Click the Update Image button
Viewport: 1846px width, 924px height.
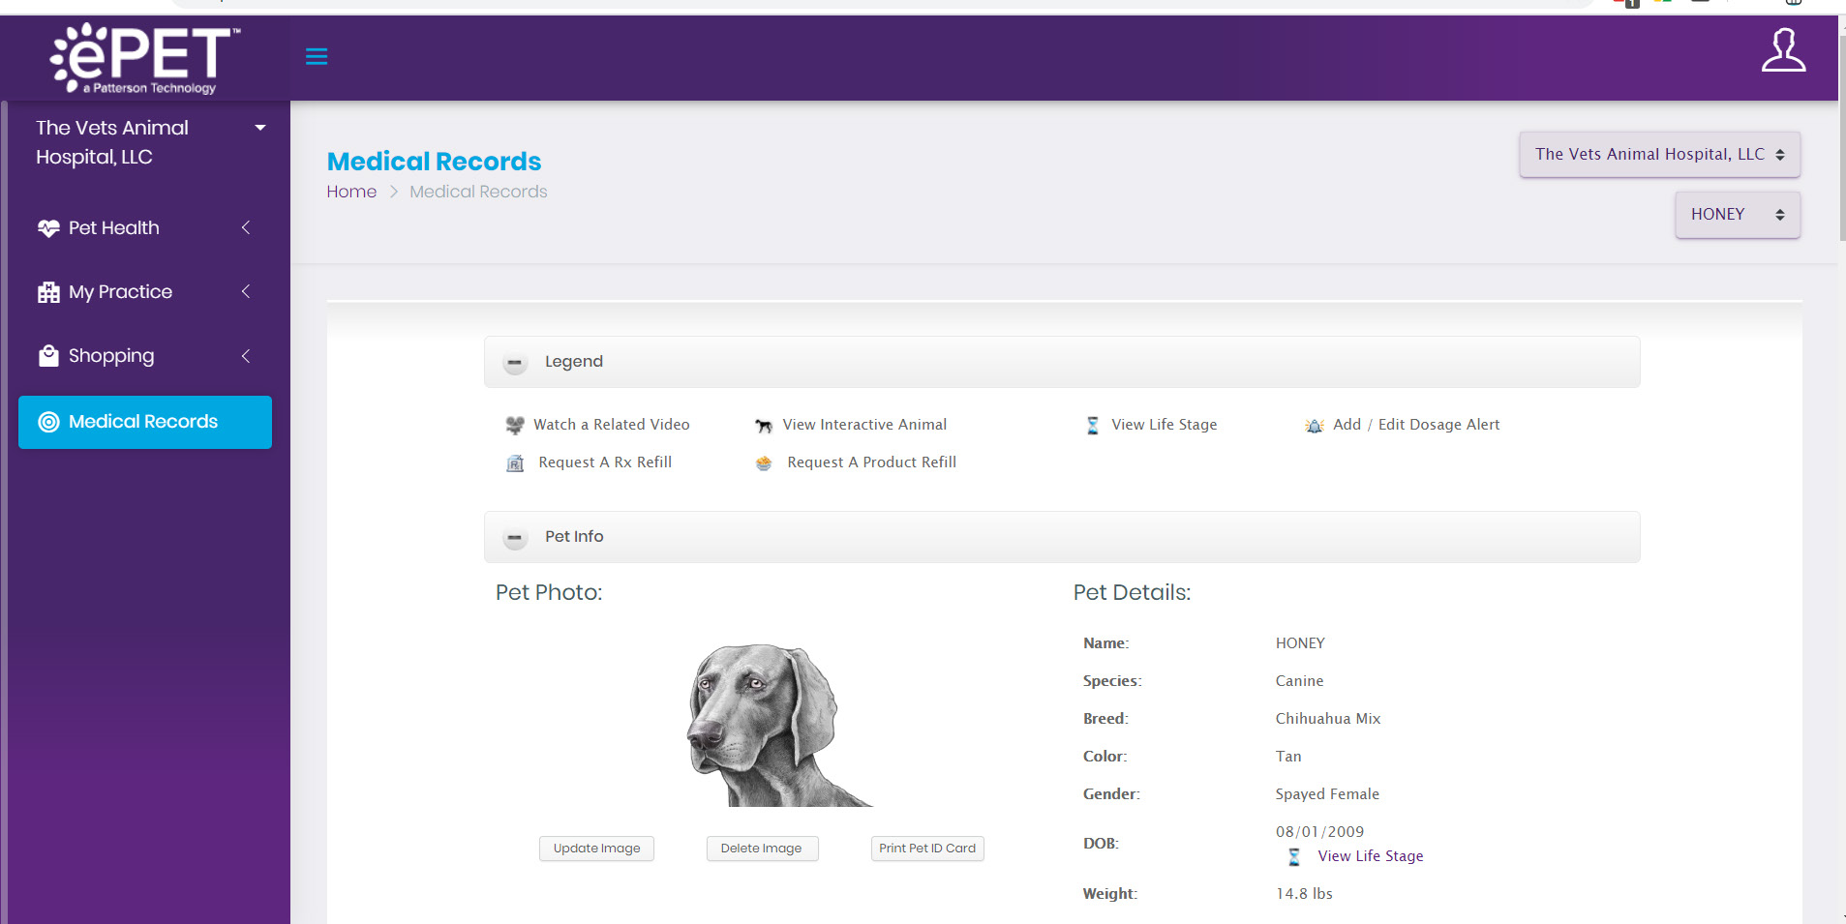click(x=595, y=848)
